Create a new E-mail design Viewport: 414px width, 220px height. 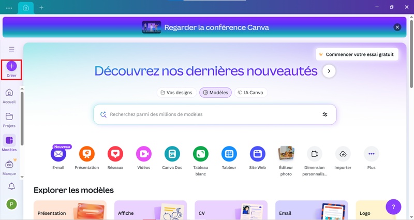(x=58, y=154)
